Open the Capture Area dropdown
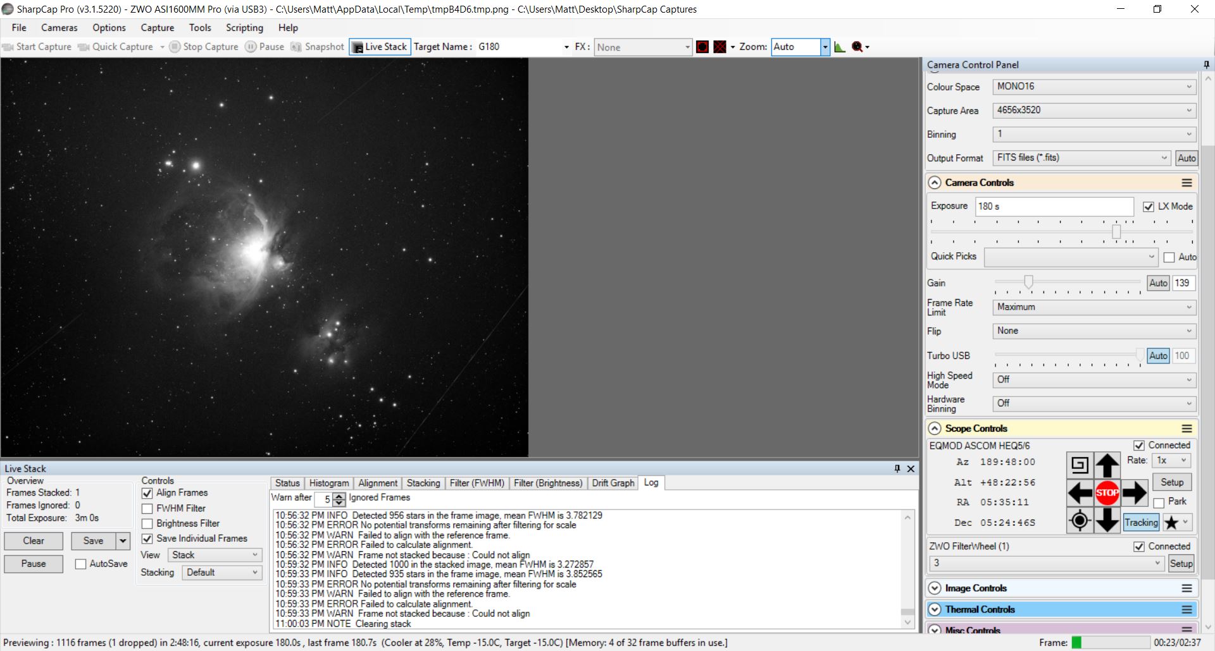This screenshot has width=1215, height=651. (x=1094, y=110)
